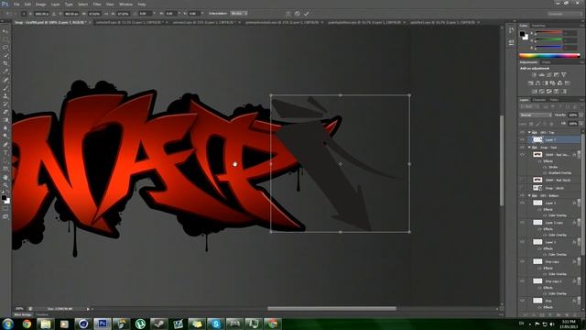Select the Horizontal Type tool
586x330 pixels.
click(5, 153)
